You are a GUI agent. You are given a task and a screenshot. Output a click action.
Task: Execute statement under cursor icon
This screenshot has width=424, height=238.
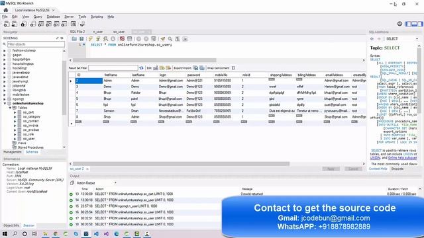(x=98, y=39)
